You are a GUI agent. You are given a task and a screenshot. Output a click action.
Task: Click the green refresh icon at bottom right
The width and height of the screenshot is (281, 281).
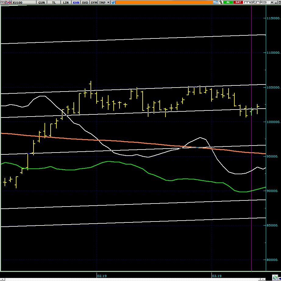[x=275, y=277]
